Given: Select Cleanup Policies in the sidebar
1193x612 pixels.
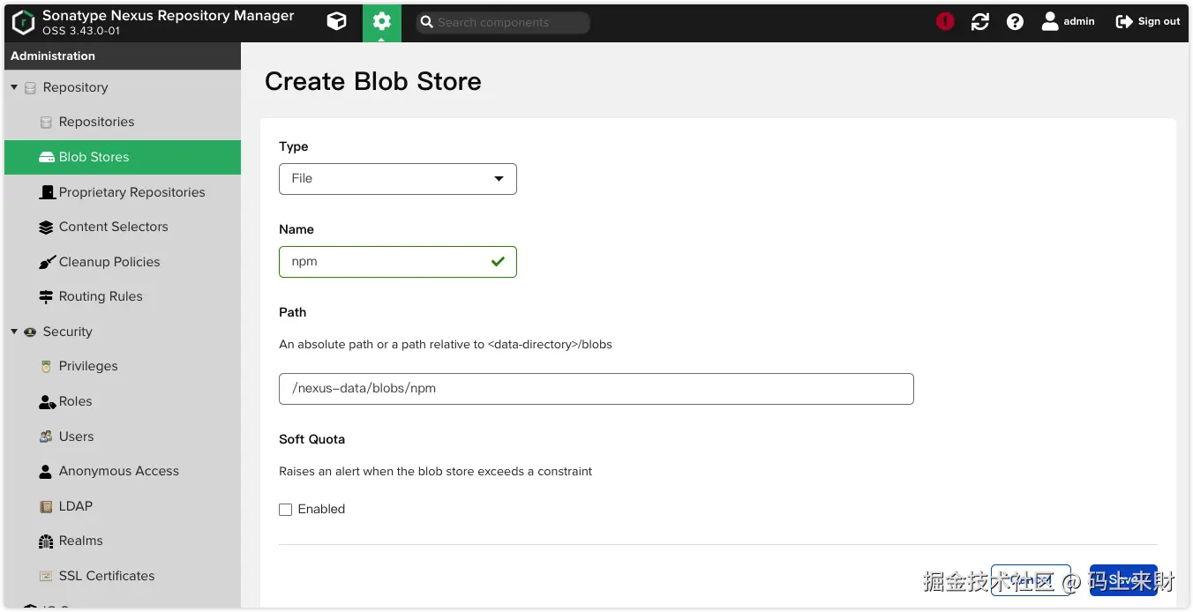Looking at the screenshot, I should [109, 262].
